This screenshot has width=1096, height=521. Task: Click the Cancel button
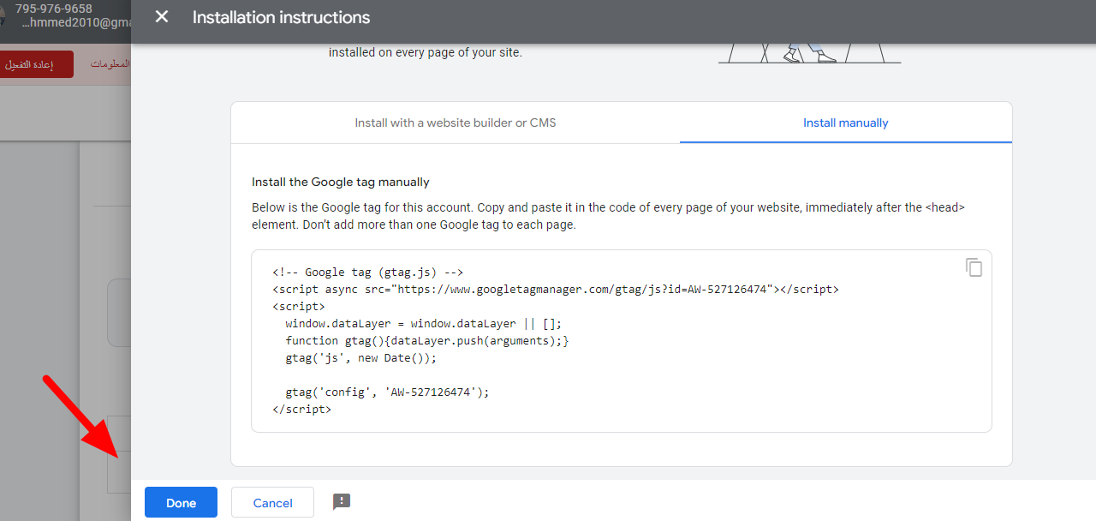point(273,502)
